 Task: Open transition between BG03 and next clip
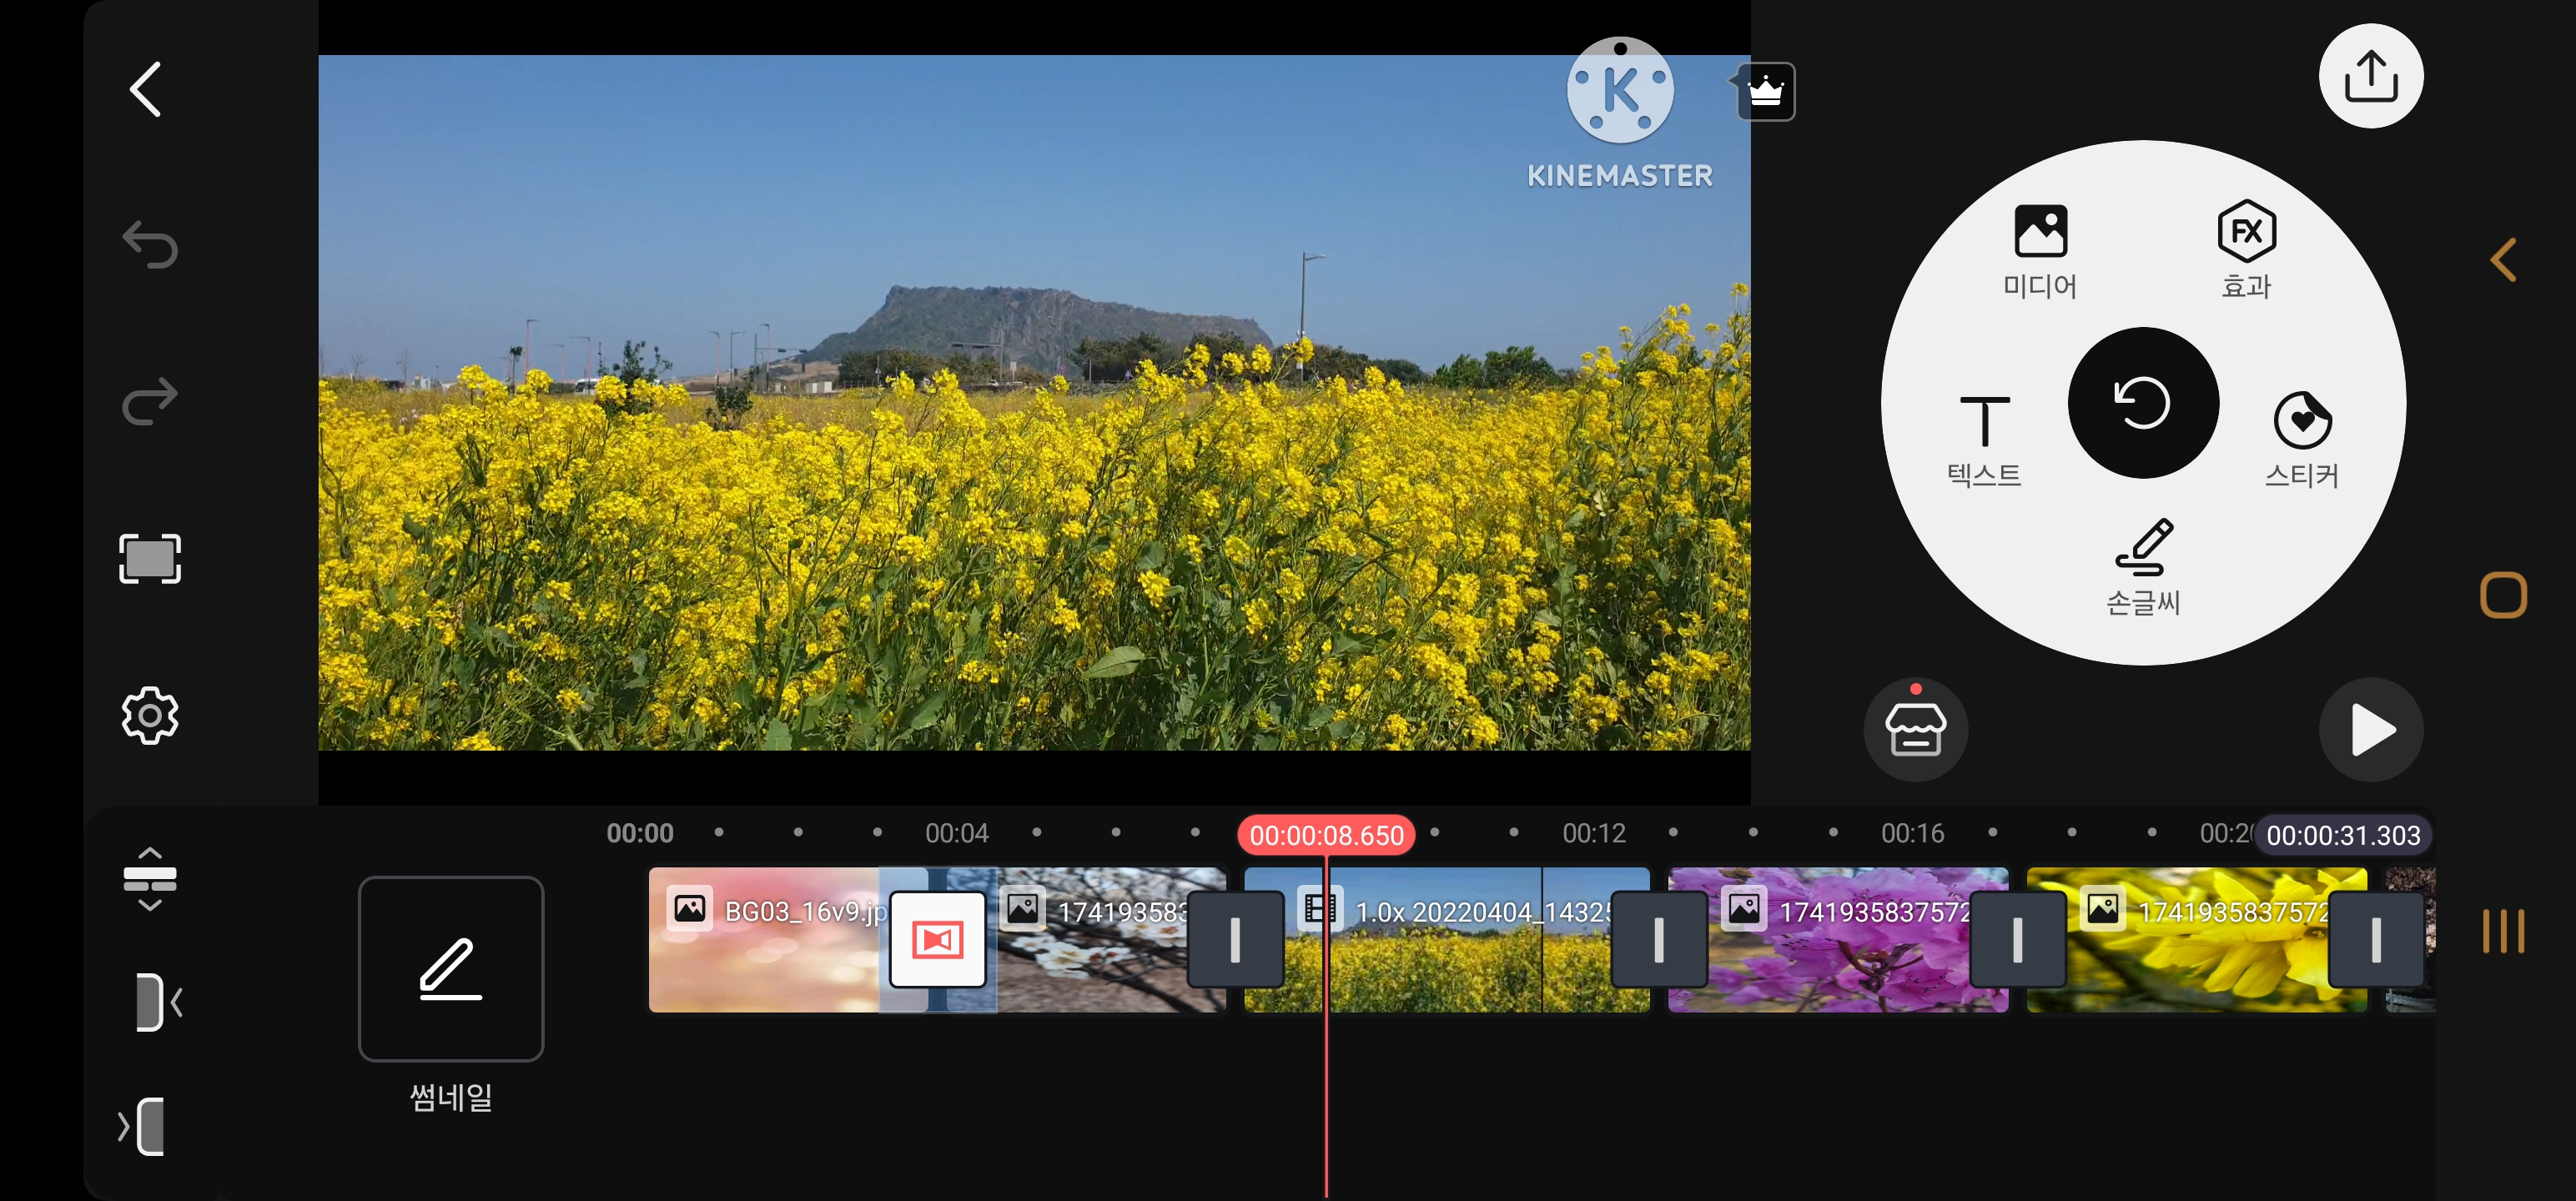coord(937,939)
